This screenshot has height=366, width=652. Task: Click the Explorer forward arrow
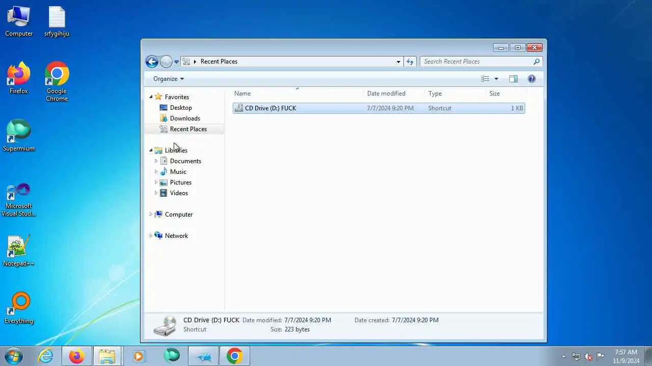click(x=166, y=62)
